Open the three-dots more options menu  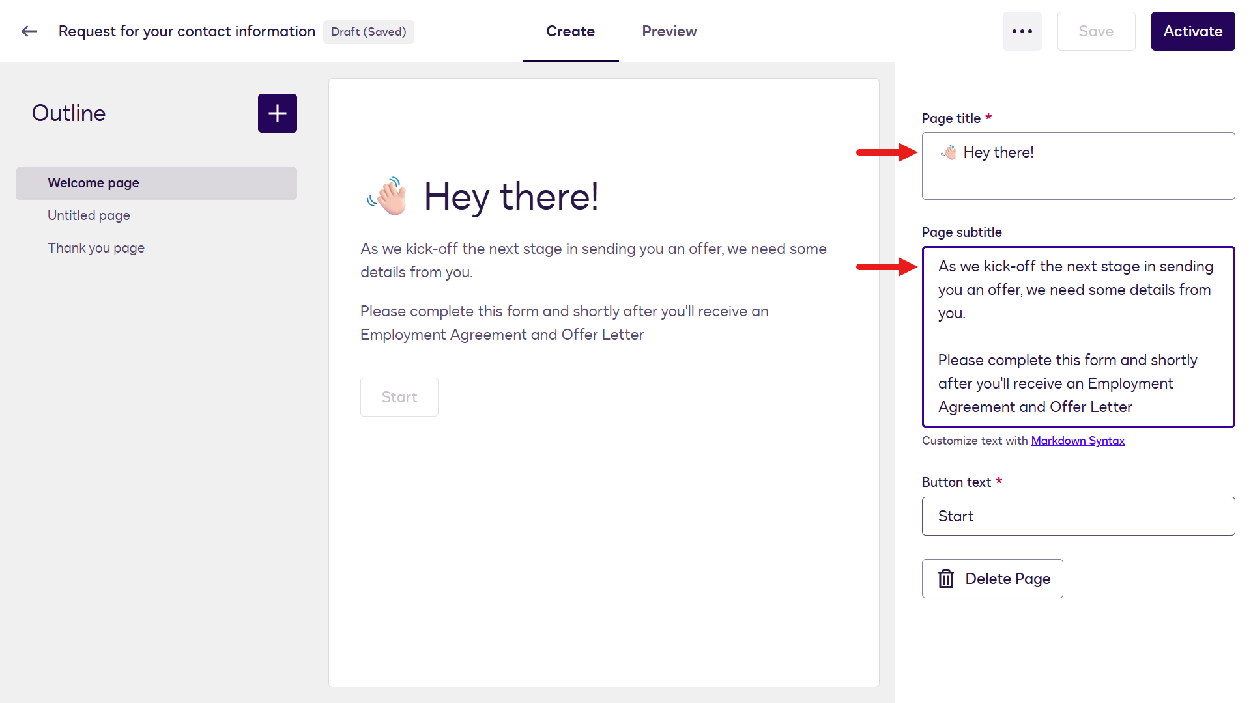pyautogui.click(x=1022, y=31)
